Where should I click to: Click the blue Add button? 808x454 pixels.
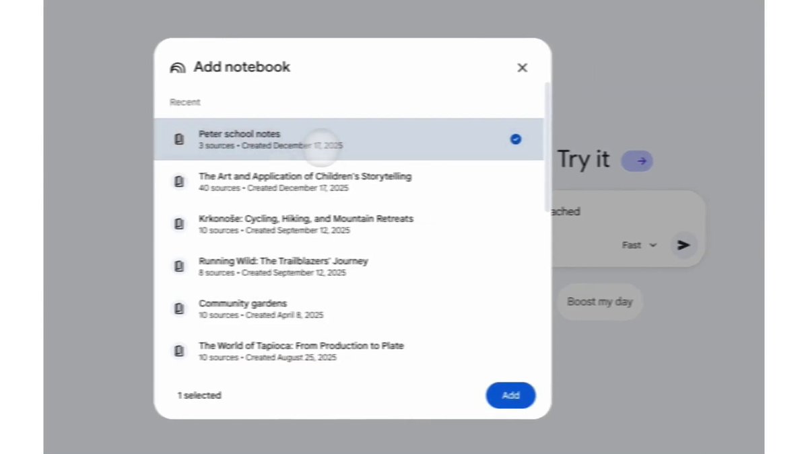(510, 395)
